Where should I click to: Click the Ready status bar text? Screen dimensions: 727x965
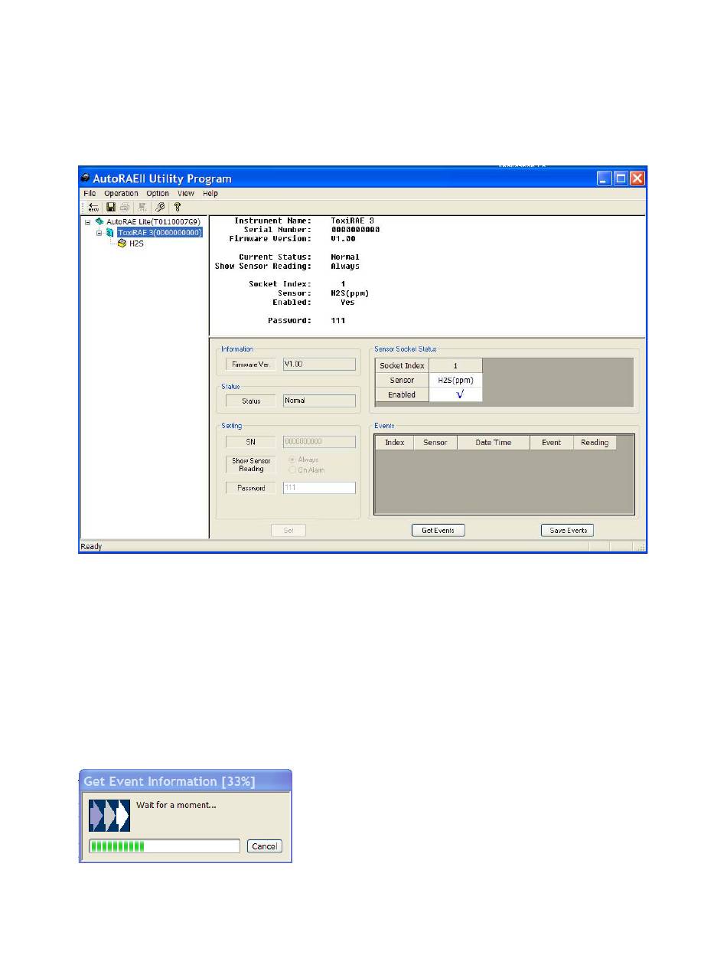click(91, 547)
